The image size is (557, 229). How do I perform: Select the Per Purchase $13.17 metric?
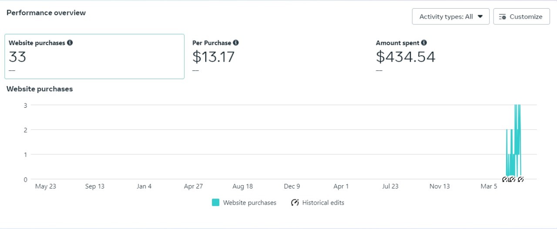point(213,57)
